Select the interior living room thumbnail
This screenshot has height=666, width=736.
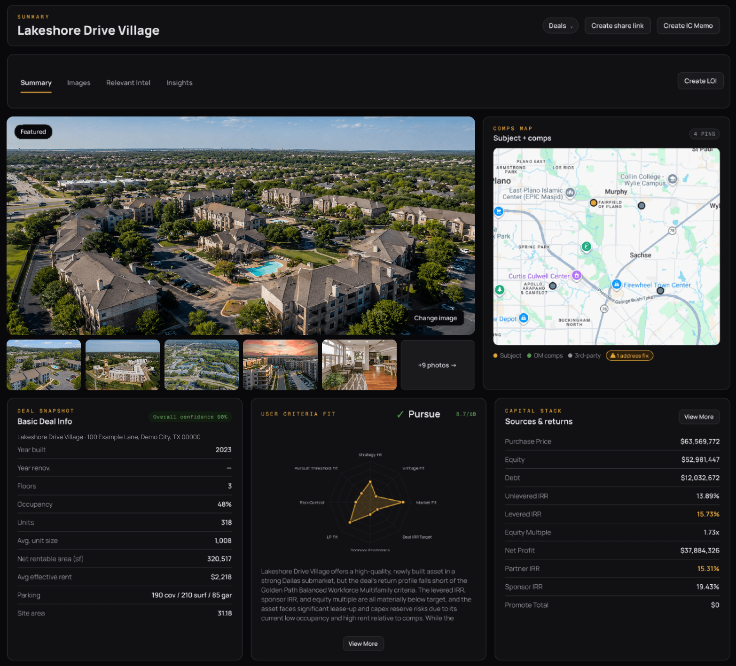click(x=359, y=365)
